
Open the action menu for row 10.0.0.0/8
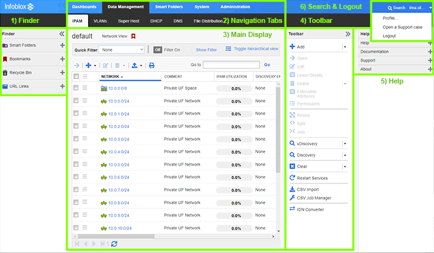pos(85,88)
